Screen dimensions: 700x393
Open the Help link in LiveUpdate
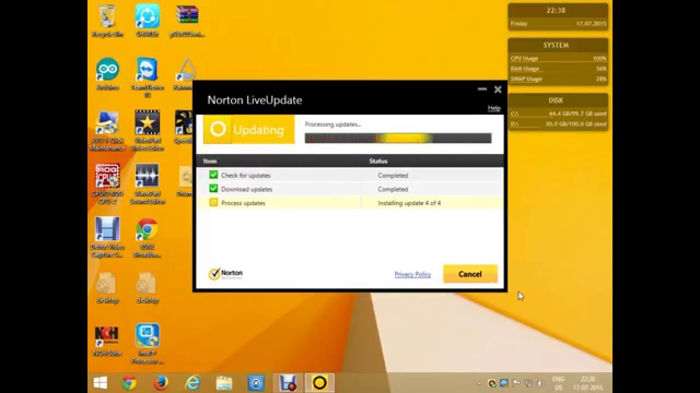tap(494, 108)
